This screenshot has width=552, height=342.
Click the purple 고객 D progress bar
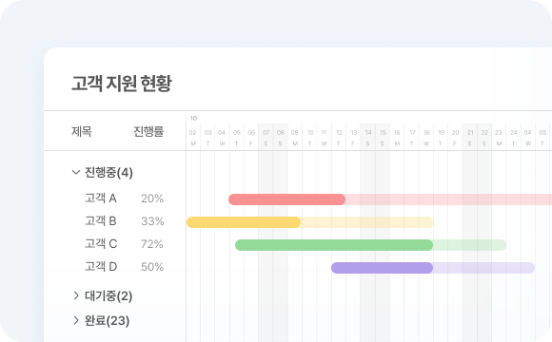click(x=383, y=268)
